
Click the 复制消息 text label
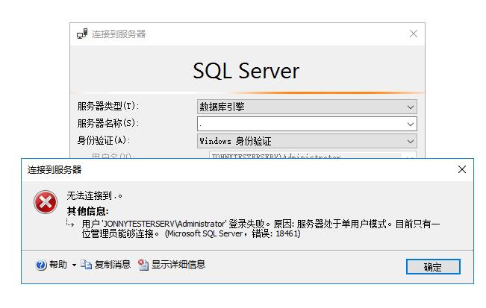pyautogui.click(x=113, y=265)
